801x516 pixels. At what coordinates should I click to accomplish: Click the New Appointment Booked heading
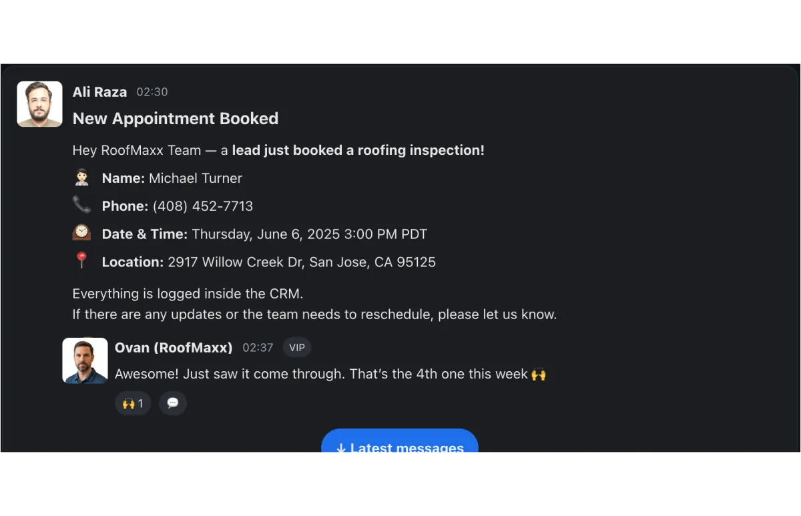tap(176, 119)
